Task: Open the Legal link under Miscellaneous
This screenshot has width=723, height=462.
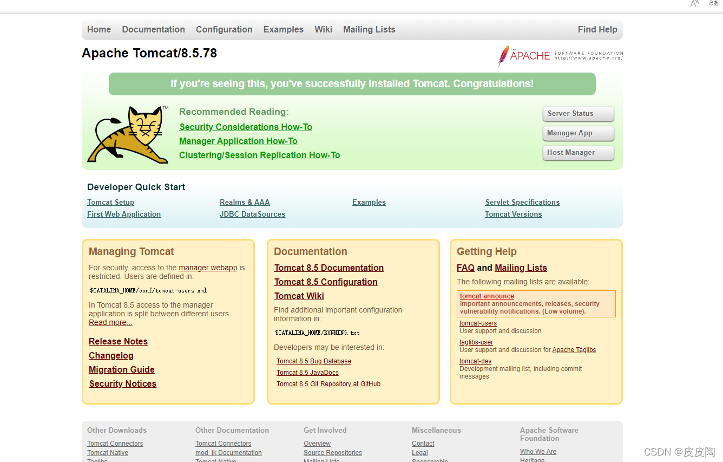Action: 420,453
